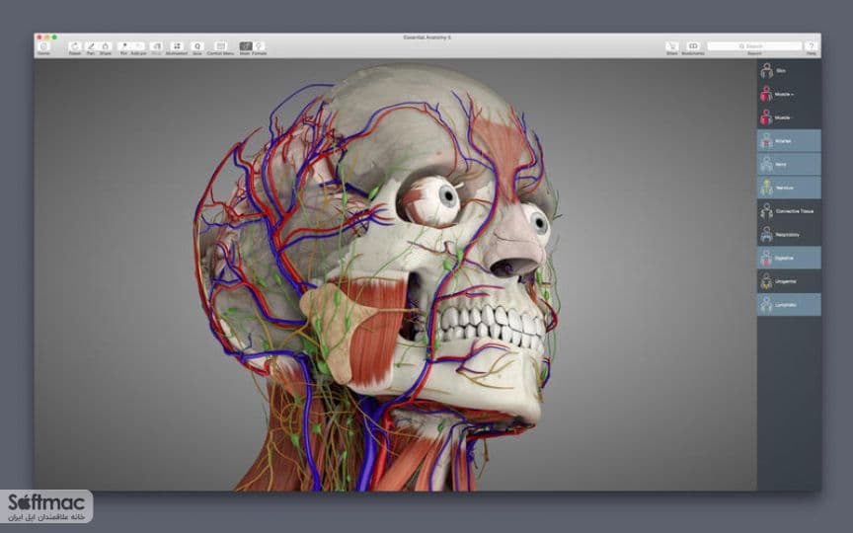Toggle the Lymphatic system layer
The width and height of the screenshot is (853, 533).
pyautogui.click(x=789, y=305)
